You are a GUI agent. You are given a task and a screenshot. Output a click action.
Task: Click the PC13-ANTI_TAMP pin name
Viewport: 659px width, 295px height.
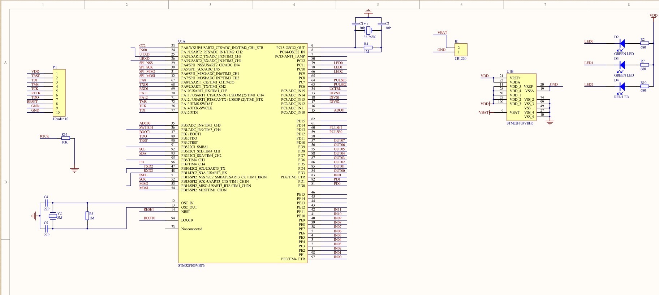(x=290, y=56)
